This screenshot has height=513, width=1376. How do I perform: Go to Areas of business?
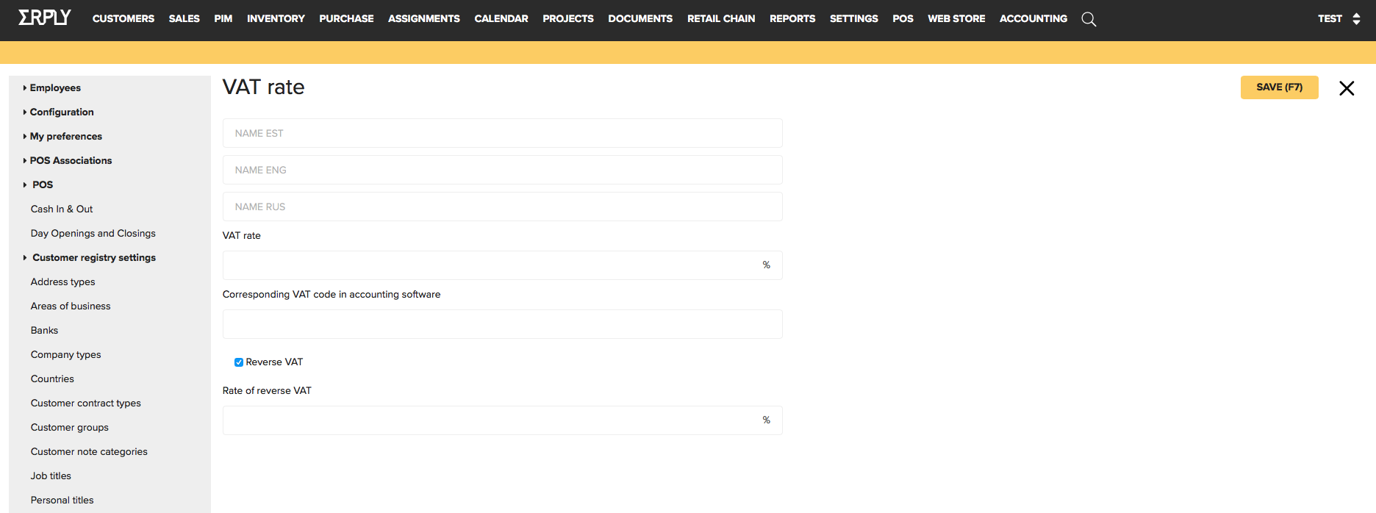click(71, 306)
